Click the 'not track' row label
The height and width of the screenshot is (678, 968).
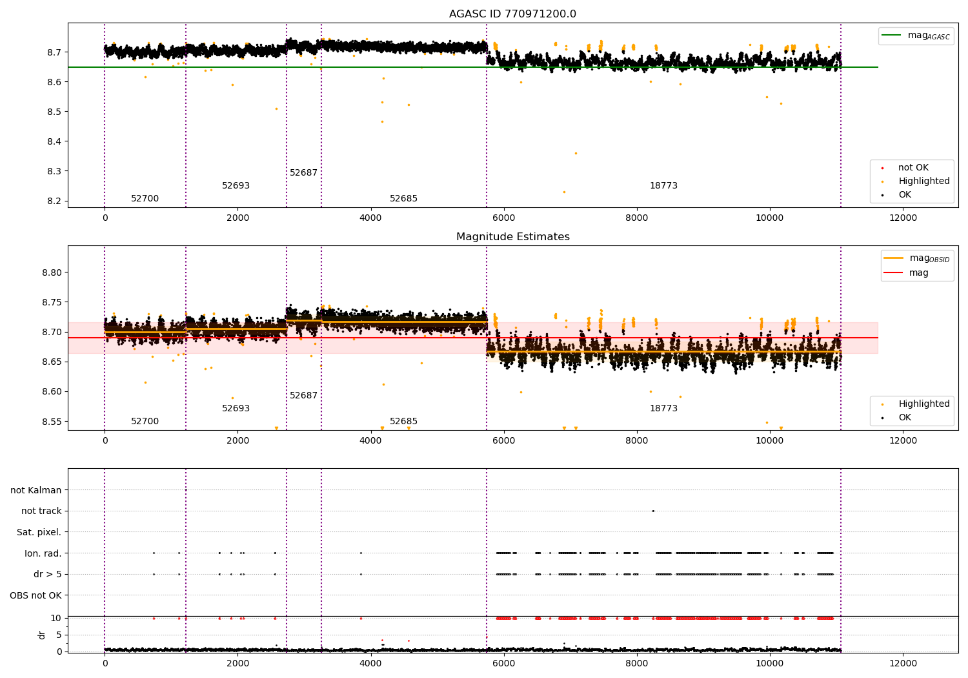point(41,511)
